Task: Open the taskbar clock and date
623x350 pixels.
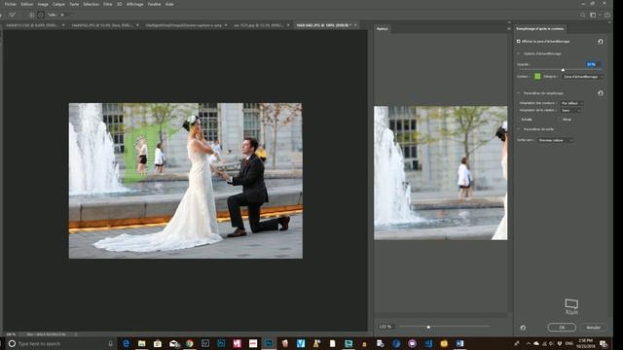Action: (x=586, y=343)
